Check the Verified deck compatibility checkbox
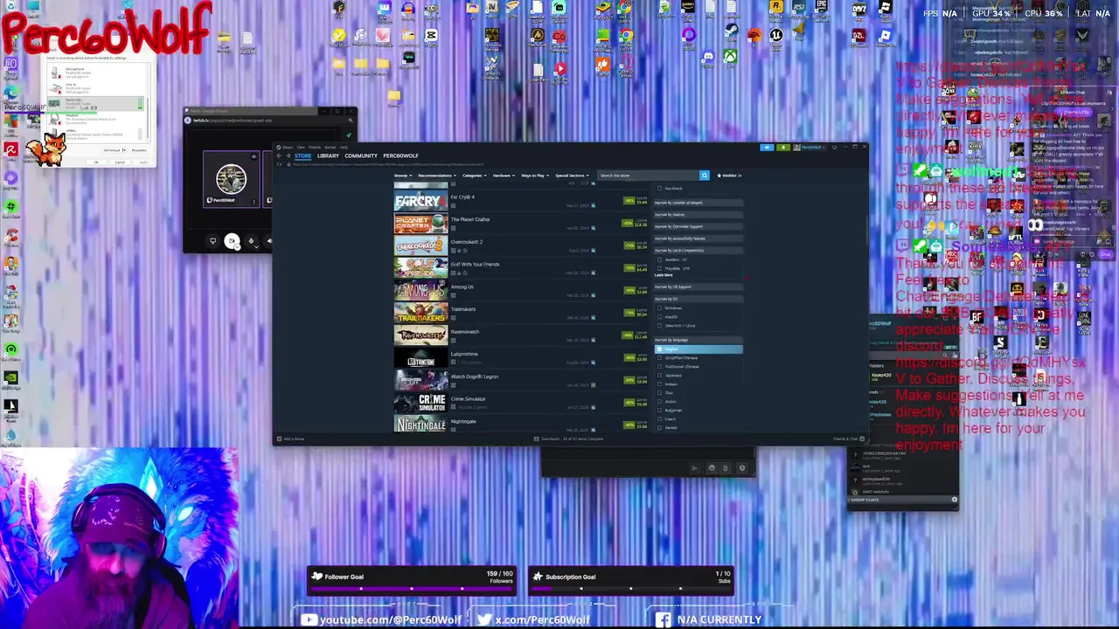The width and height of the screenshot is (1119, 629). tap(659, 259)
